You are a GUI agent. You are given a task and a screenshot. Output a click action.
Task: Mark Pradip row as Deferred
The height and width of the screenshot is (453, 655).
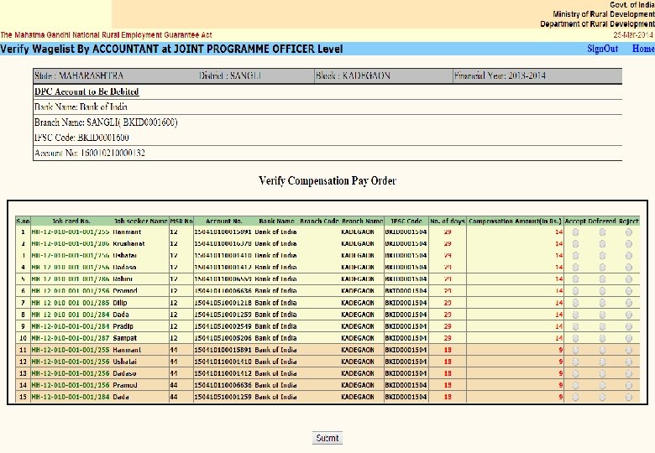point(602,326)
